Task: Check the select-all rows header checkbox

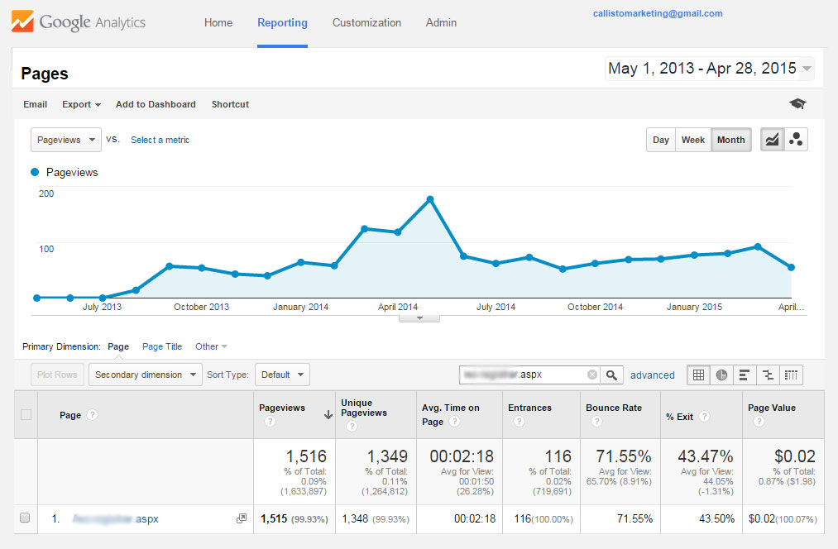Action: (x=26, y=415)
